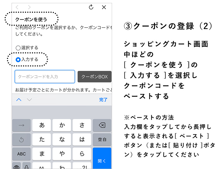The width and height of the screenshot is (220, 169).
Task: Tap the た key
Action: [42, 139]
